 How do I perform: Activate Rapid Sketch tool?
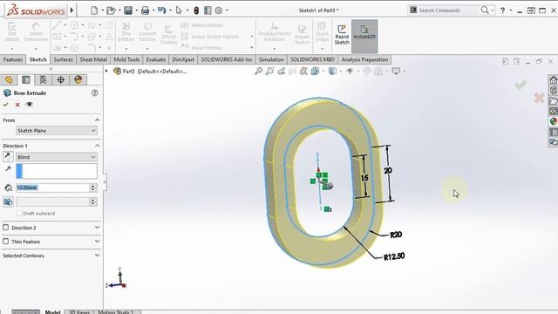coord(342,35)
